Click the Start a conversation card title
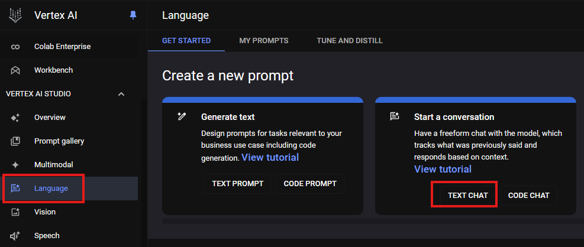This screenshot has height=247, width=584. (x=454, y=117)
